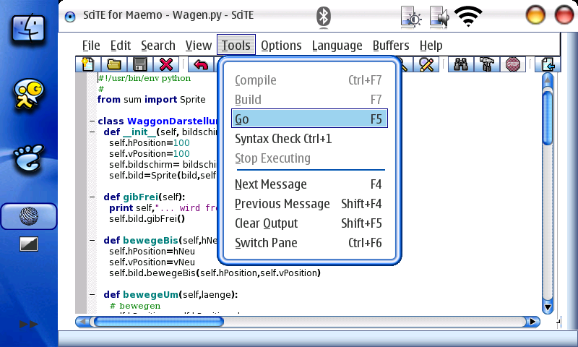Open the volume speaker status icon

coord(439,17)
